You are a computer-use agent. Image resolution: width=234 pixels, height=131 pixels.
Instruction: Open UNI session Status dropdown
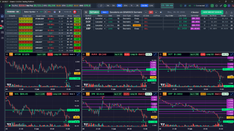click(x=100, y=25)
